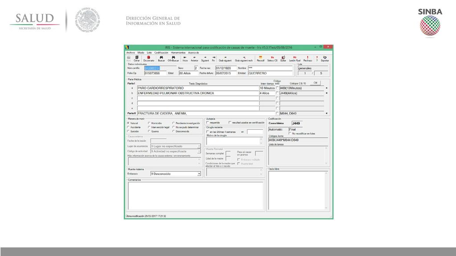Click the Comentarios text area
Screen dimensions: 456x256
pos(195,196)
